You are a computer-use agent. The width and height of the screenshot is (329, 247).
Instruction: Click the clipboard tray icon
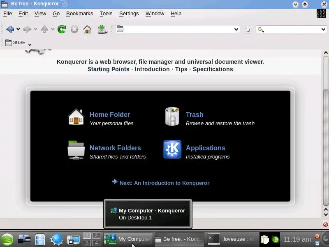pyautogui.click(x=264, y=240)
